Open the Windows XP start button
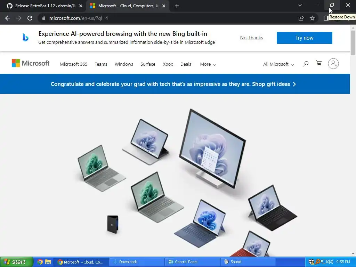Image resolution: width=356 pixels, height=267 pixels. 16,262
